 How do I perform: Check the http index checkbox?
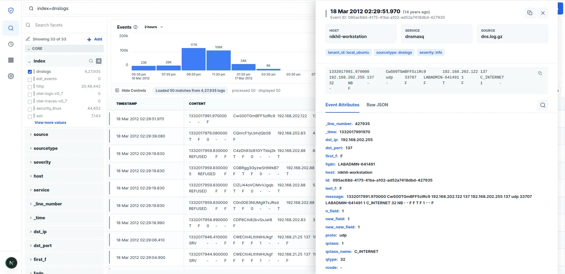pos(30,87)
